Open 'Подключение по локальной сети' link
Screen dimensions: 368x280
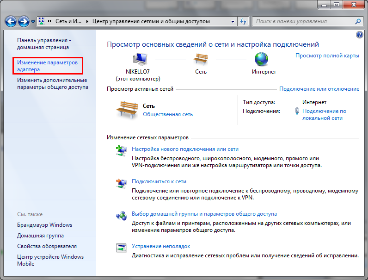pyautogui.click(x=324, y=115)
